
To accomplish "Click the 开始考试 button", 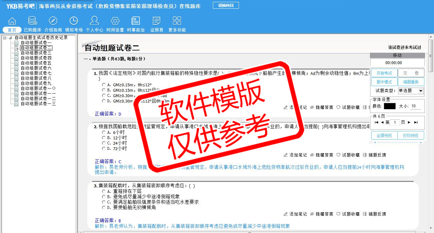I will click(384, 73).
